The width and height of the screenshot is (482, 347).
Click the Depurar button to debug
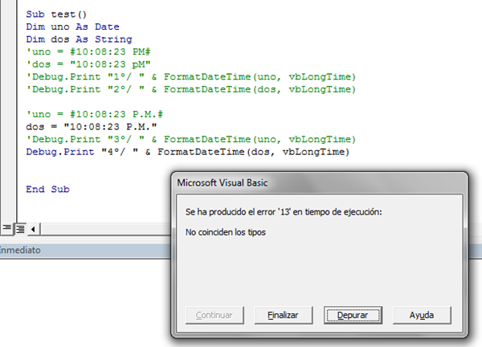pyautogui.click(x=353, y=315)
